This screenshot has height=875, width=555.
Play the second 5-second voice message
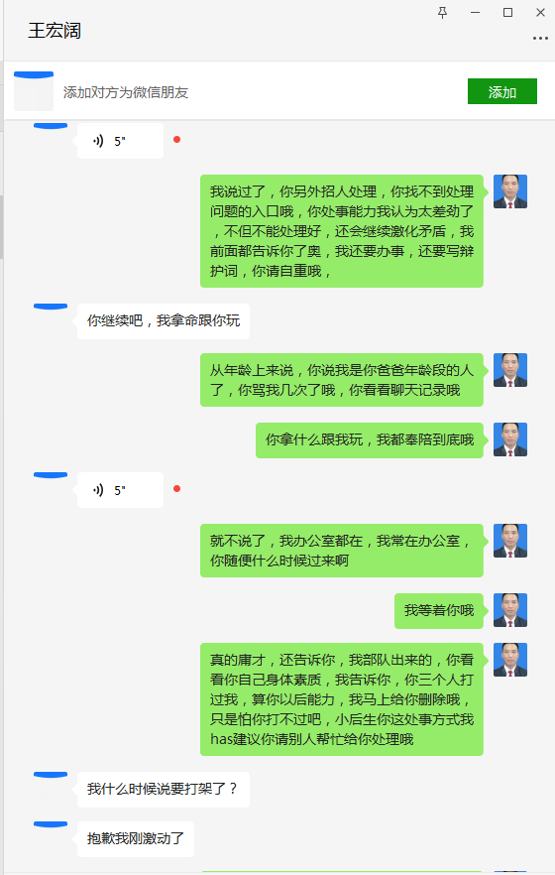tap(120, 490)
